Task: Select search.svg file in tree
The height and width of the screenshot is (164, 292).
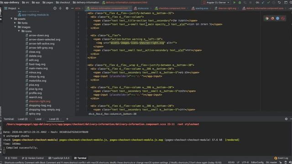Action: tap(36, 97)
